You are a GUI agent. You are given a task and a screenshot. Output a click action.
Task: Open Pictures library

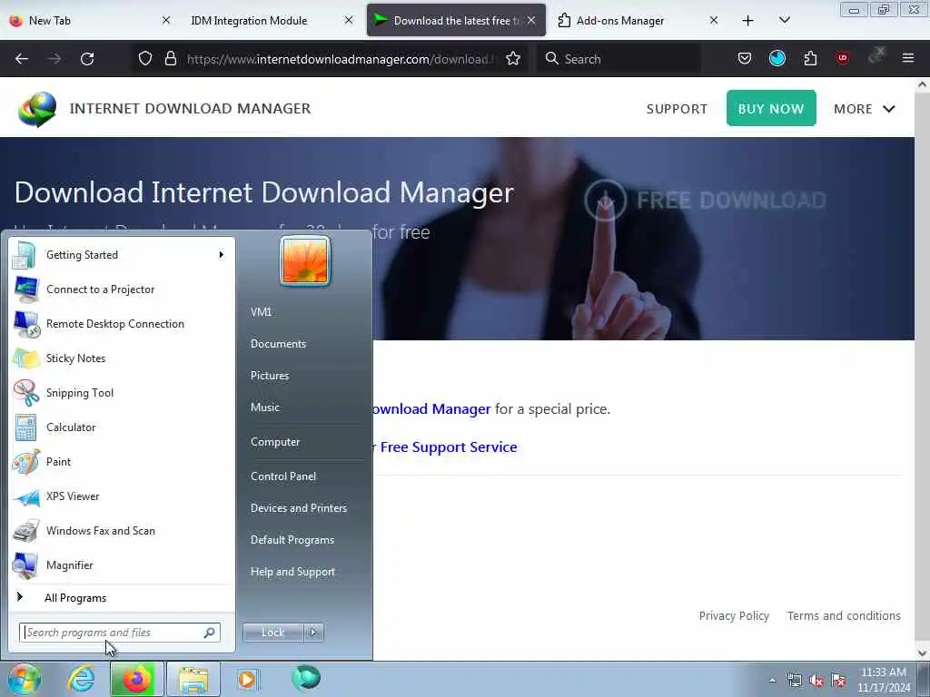270,376
